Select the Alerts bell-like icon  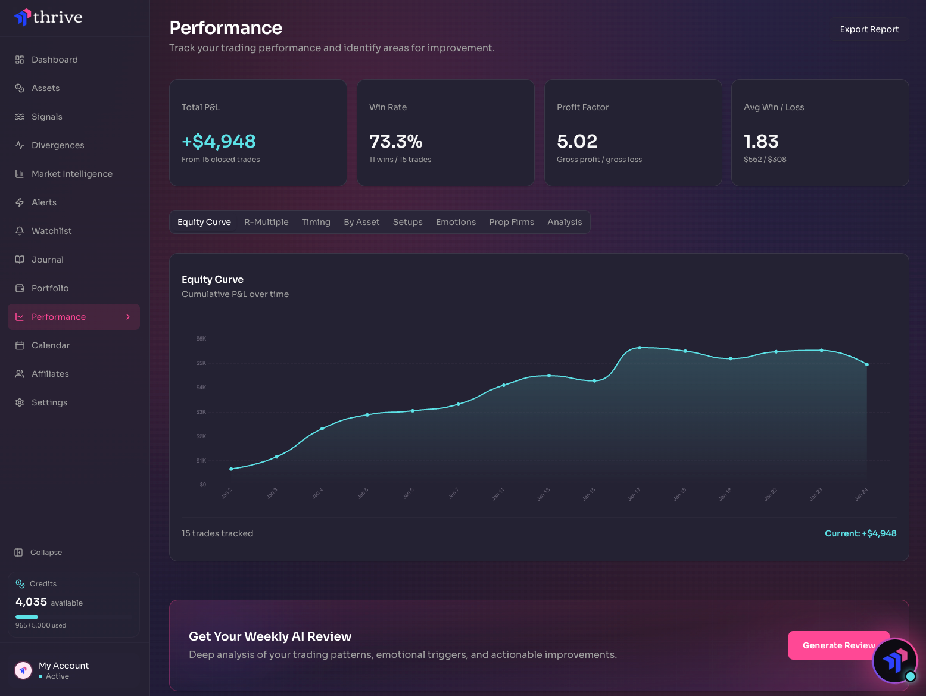[20, 202]
